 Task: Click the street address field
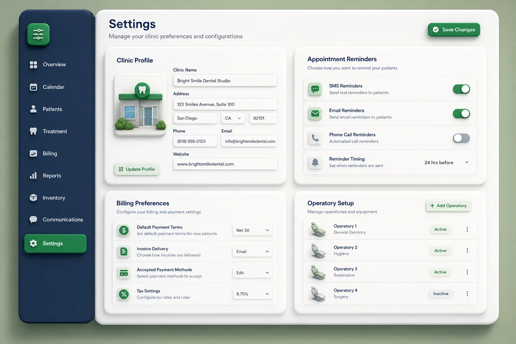click(x=225, y=104)
